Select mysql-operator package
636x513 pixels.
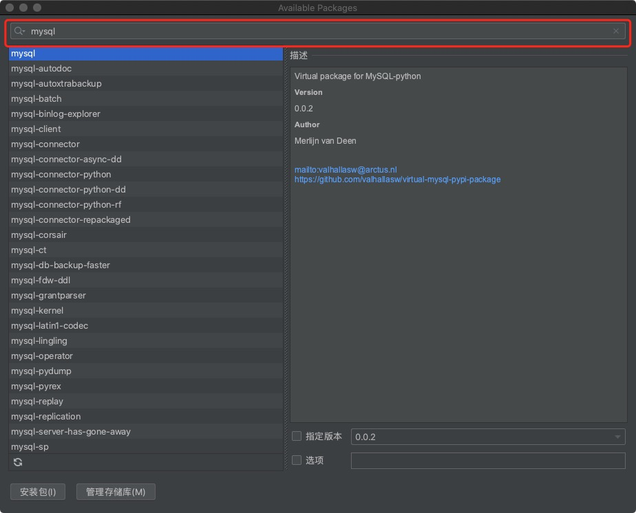146,356
